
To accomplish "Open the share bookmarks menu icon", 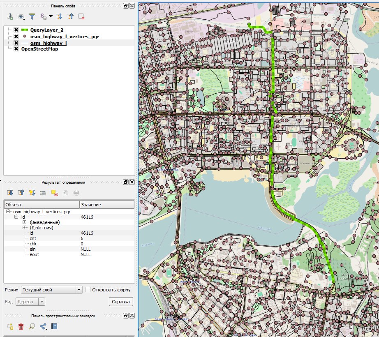I will click(x=44, y=326).
